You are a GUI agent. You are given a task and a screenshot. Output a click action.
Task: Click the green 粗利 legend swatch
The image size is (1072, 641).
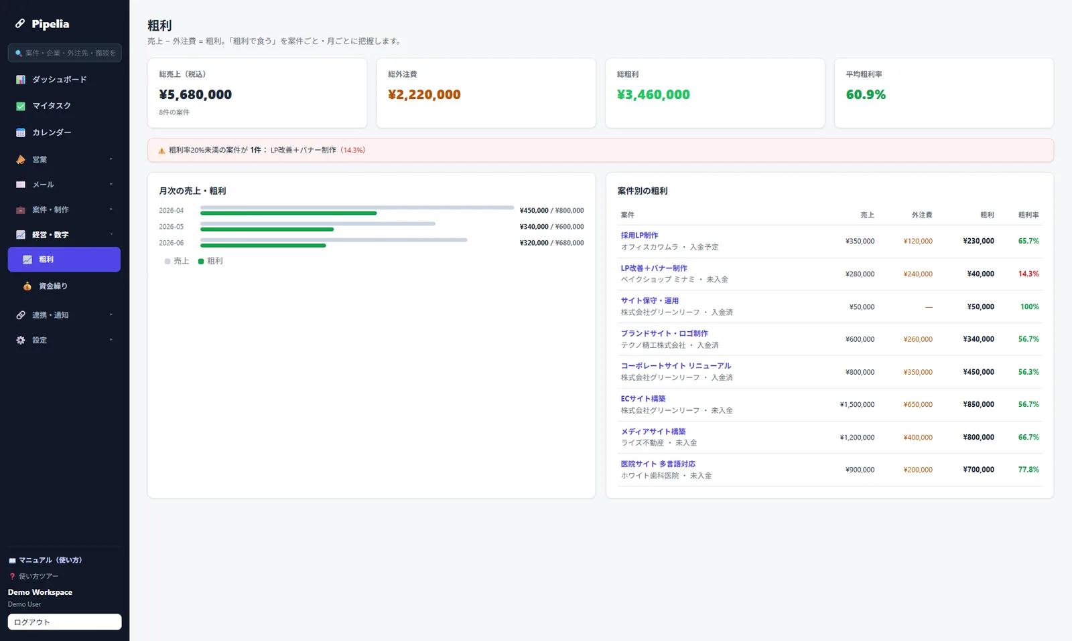[201, 262]
